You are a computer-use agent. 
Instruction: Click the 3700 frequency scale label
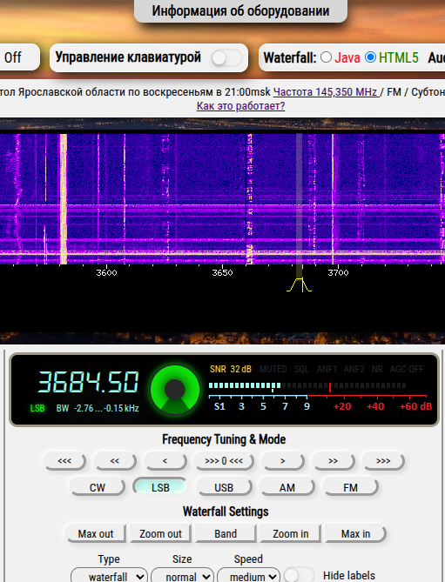coord(339,273)
